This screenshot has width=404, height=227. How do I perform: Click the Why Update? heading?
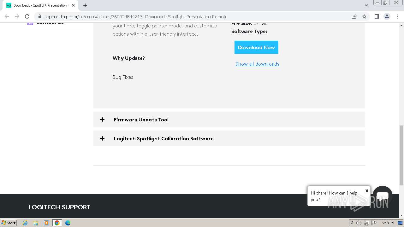pyautogui.click(x=129, y=58)
